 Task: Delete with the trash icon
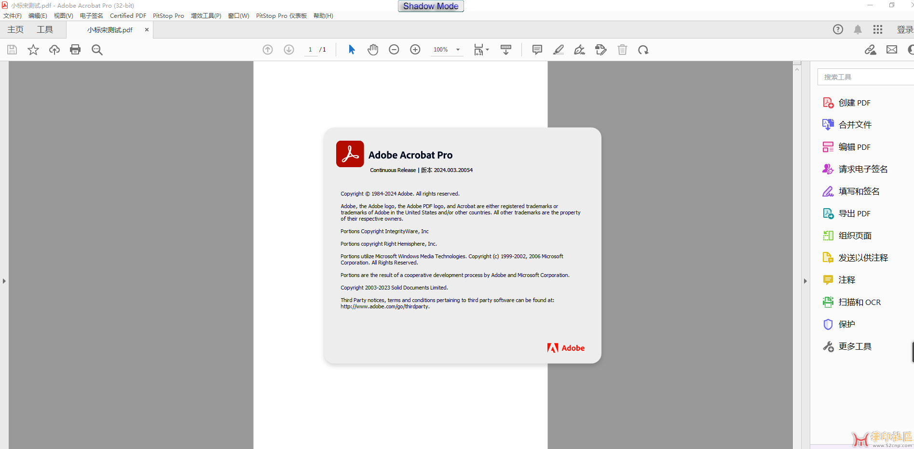tap(622, 50)
